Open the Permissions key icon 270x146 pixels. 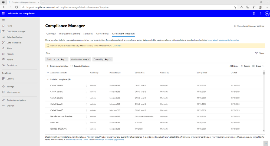[4, 65]
